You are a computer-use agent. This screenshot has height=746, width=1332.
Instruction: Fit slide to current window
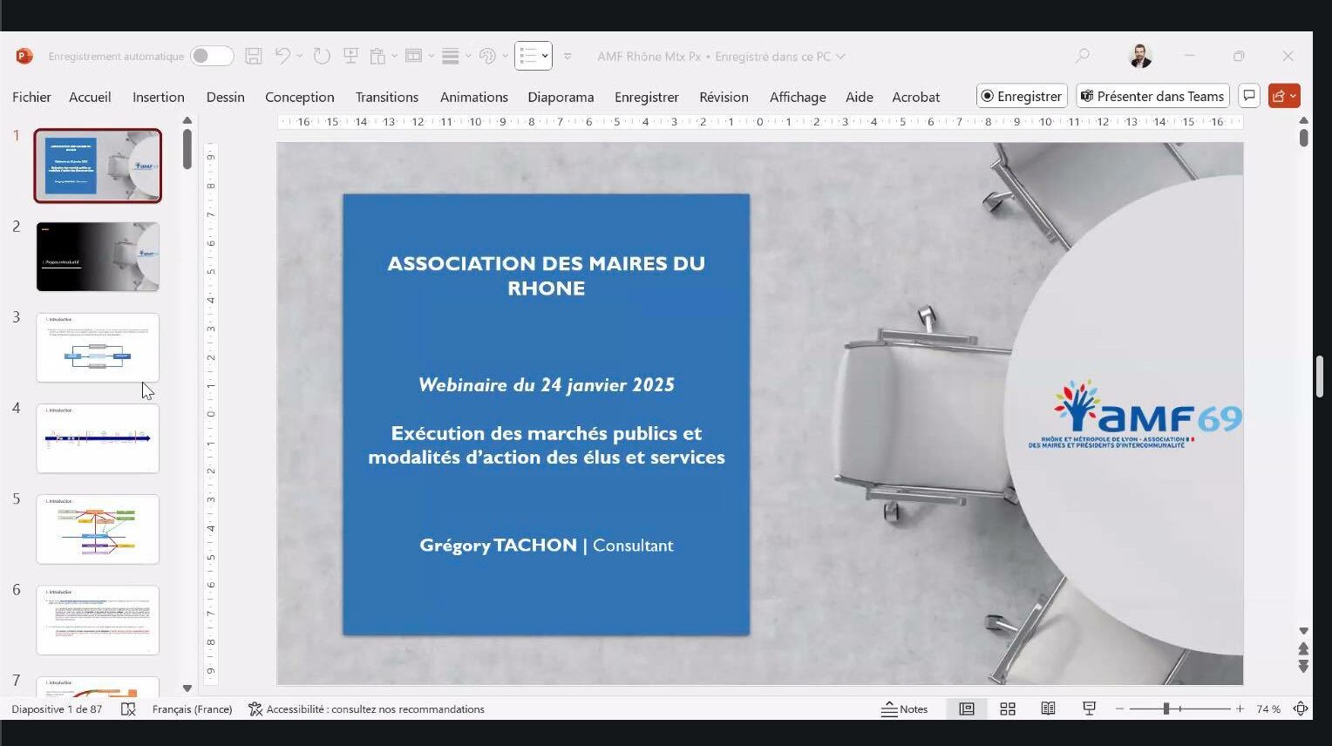[x=1301, y=709]
